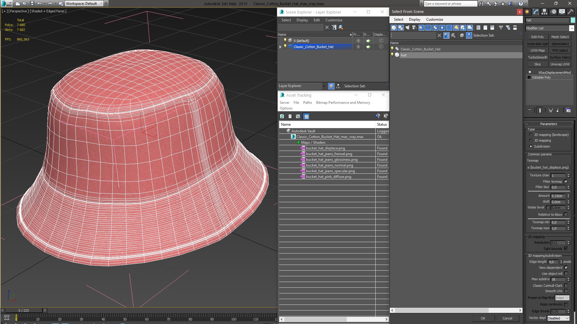Click the OK button in Select From Scene
The height and width of the screenshot is (324, 577).
click(x=483, y=318)
